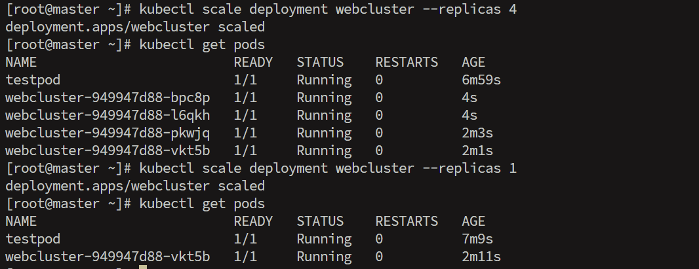699x269 pixels.
Task: Click the first NAME column header
Action: coord(21,62)
